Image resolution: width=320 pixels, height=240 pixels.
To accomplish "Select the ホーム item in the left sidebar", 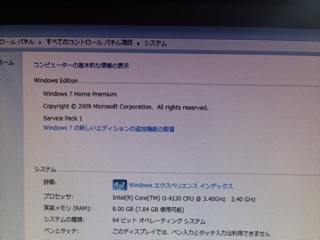I will pyautogui.click(x=7, y=63).
